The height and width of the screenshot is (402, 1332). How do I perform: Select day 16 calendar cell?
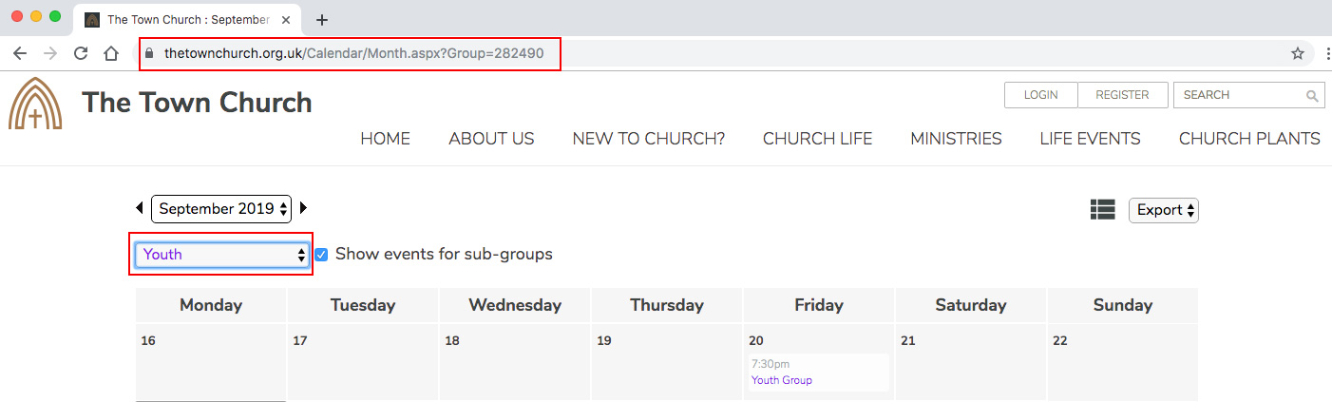point(211,363)
